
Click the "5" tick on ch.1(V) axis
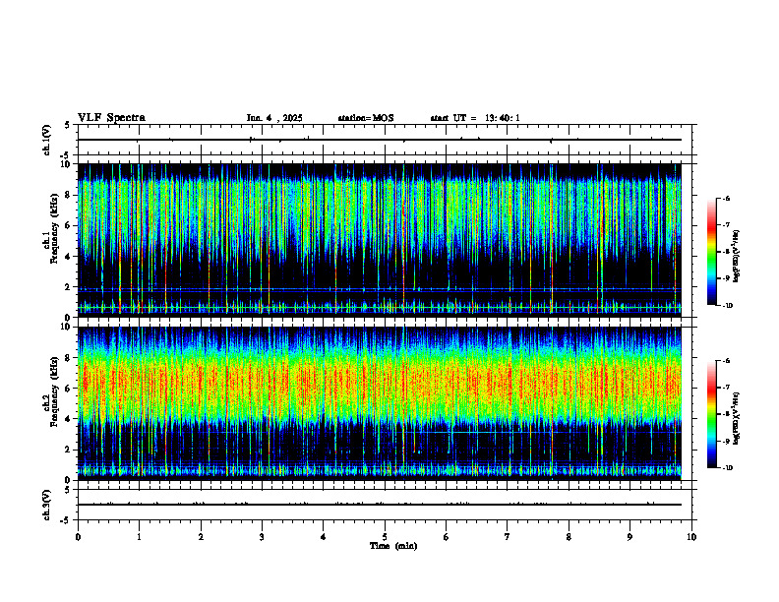pos(68,125)
